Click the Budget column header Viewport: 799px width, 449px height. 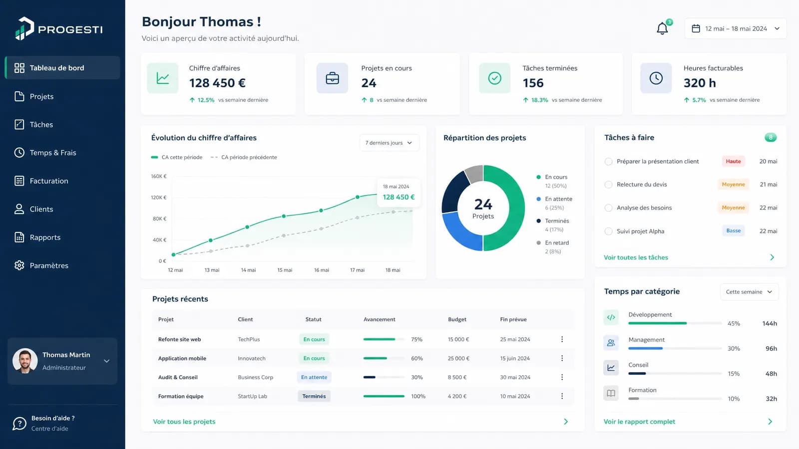457,319
